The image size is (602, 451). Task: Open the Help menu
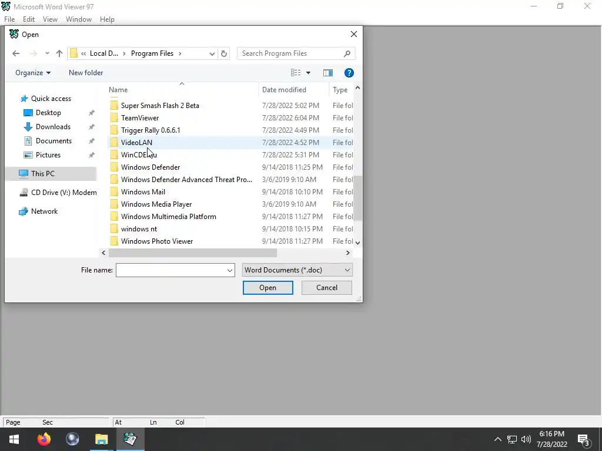pos(107,19)
